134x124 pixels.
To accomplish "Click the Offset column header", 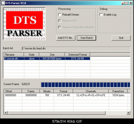I will 13,91.
